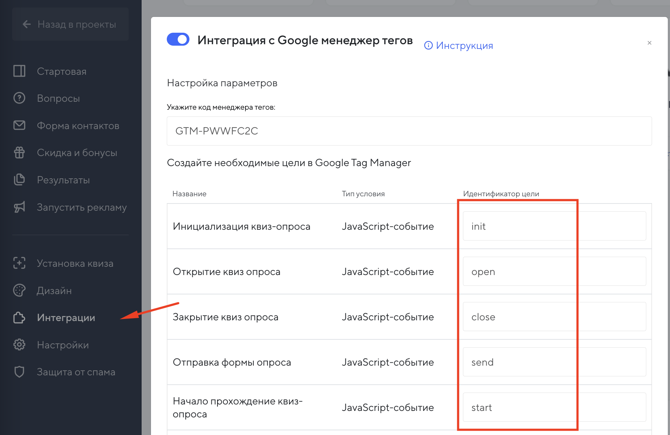Open Настройки section
Image resolution: width=670 pixels, height=435 pixels.
click(63, 345)
